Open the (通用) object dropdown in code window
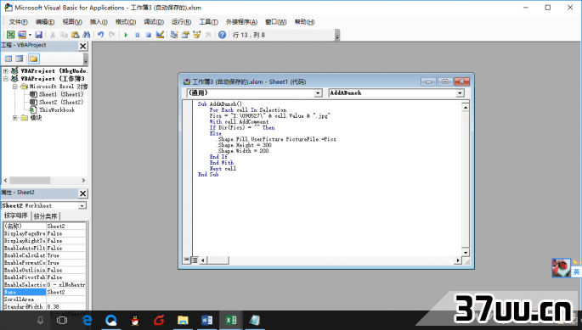Viewport: 582px width, 330px height. (318, 93)
